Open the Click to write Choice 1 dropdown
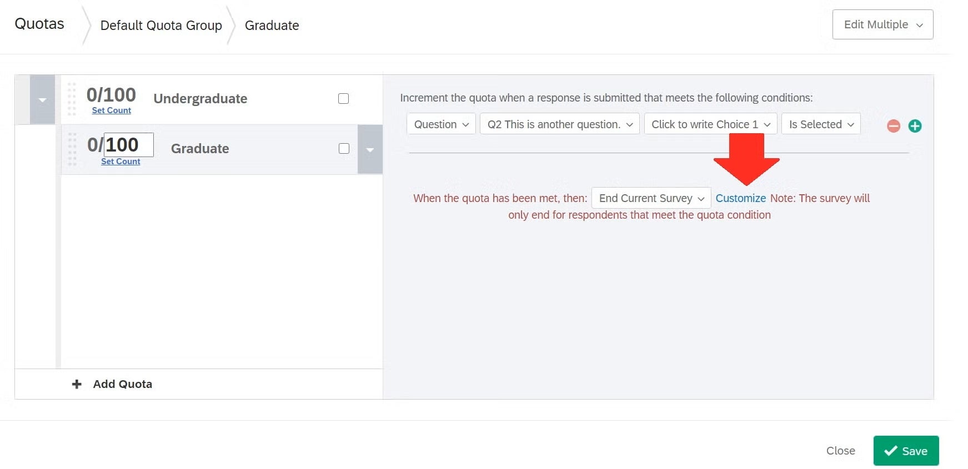The height and width of the screenshot is (469, 968). tap(710, 124)
